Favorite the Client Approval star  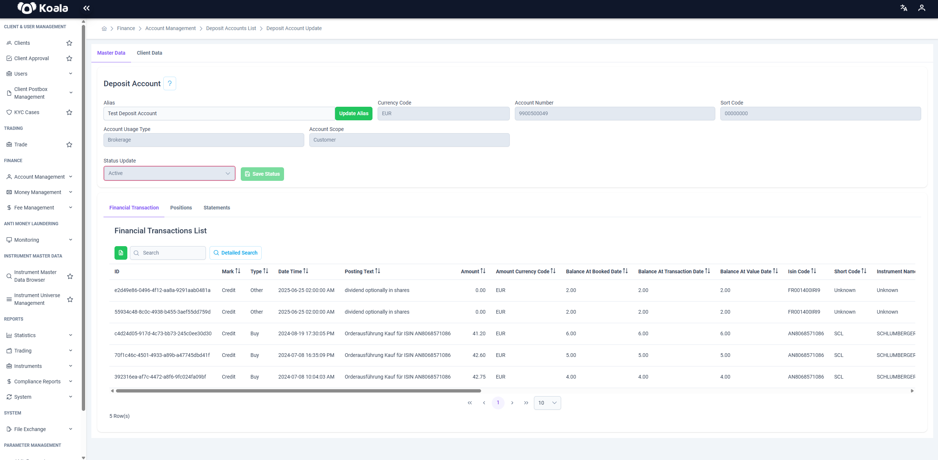tap(69, 58)
